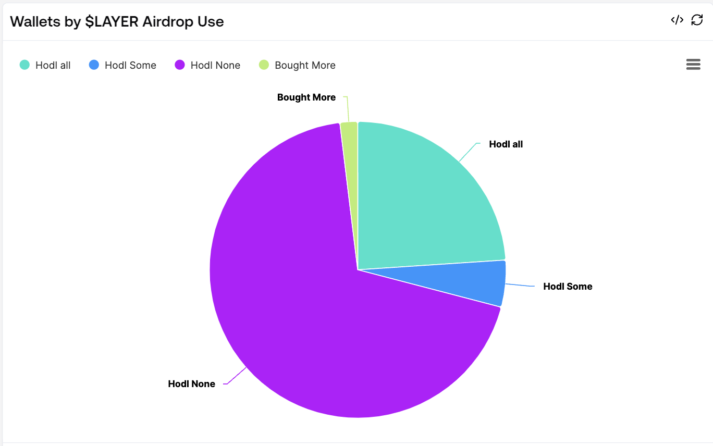
Task: Click the Hodl all legend text
Action: (x=53, y=66)
